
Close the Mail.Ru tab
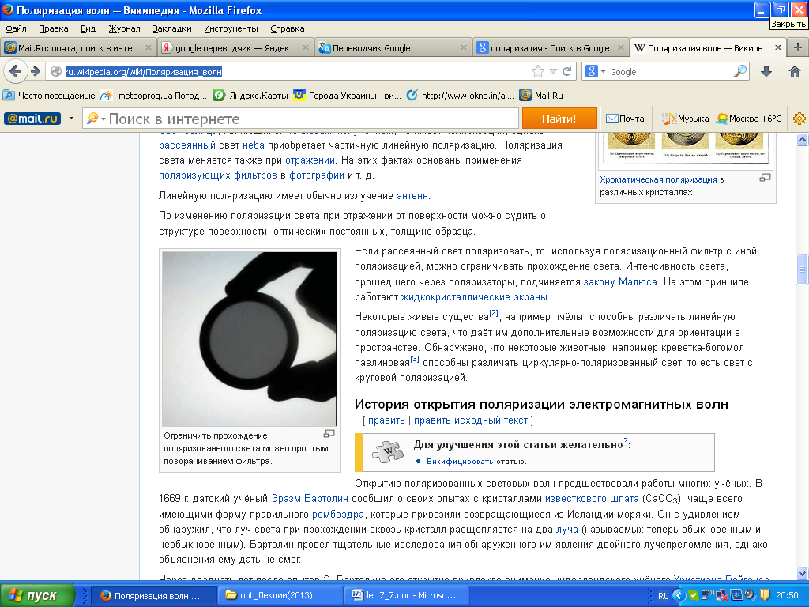pyautogui.click(x=149, y=47)
